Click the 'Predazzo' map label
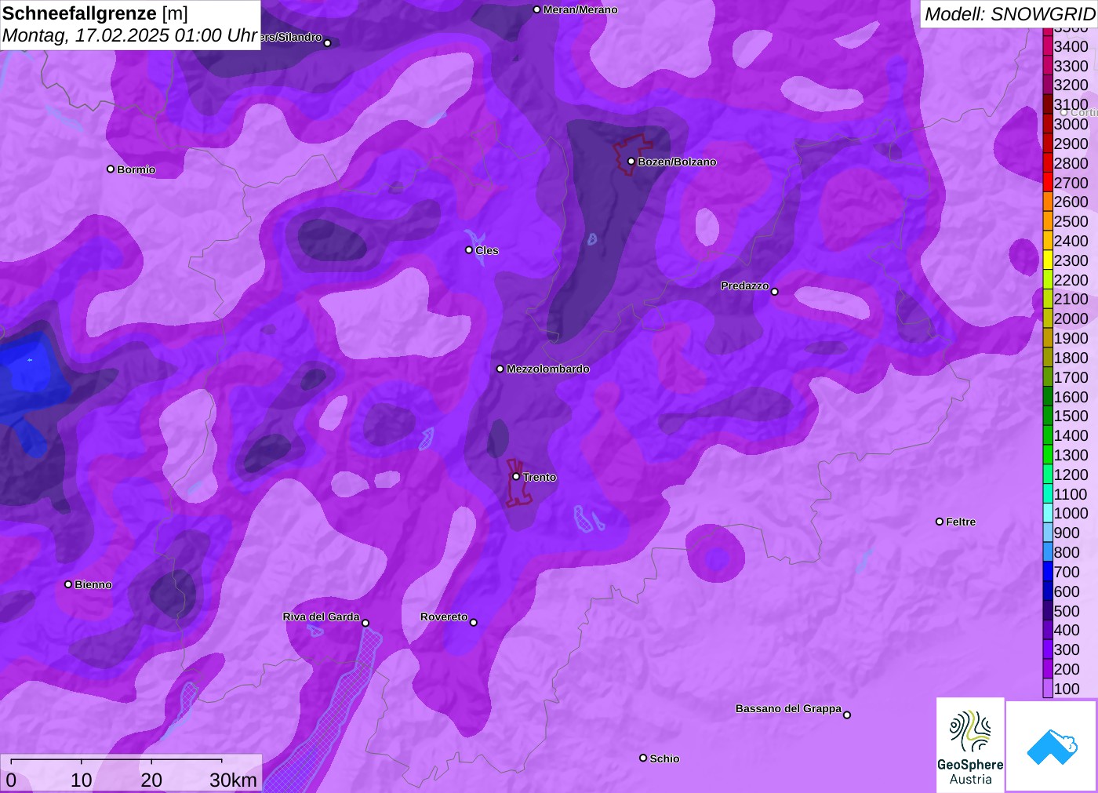The height and width of the screenshot is (793, 1098). (745, 286)
